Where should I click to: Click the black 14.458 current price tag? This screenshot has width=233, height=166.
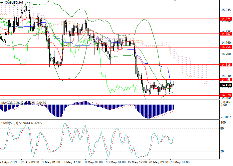click(226, 85)
